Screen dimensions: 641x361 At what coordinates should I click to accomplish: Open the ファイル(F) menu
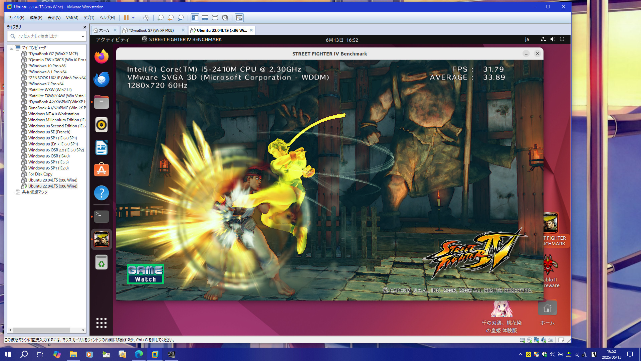click(16, 18)
